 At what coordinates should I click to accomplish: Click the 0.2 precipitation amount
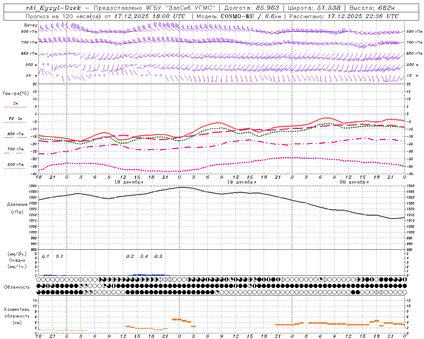(130, 256)
